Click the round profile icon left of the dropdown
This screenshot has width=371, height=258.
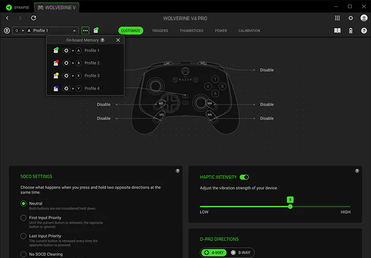pyautogui.click(x=7, y=30)
